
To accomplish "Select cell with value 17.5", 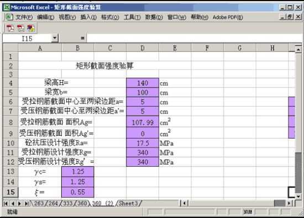I will (x=143, y=143).
